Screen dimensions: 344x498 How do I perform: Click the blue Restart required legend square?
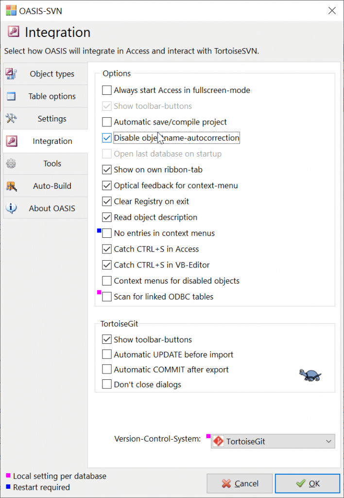[8, 486]
